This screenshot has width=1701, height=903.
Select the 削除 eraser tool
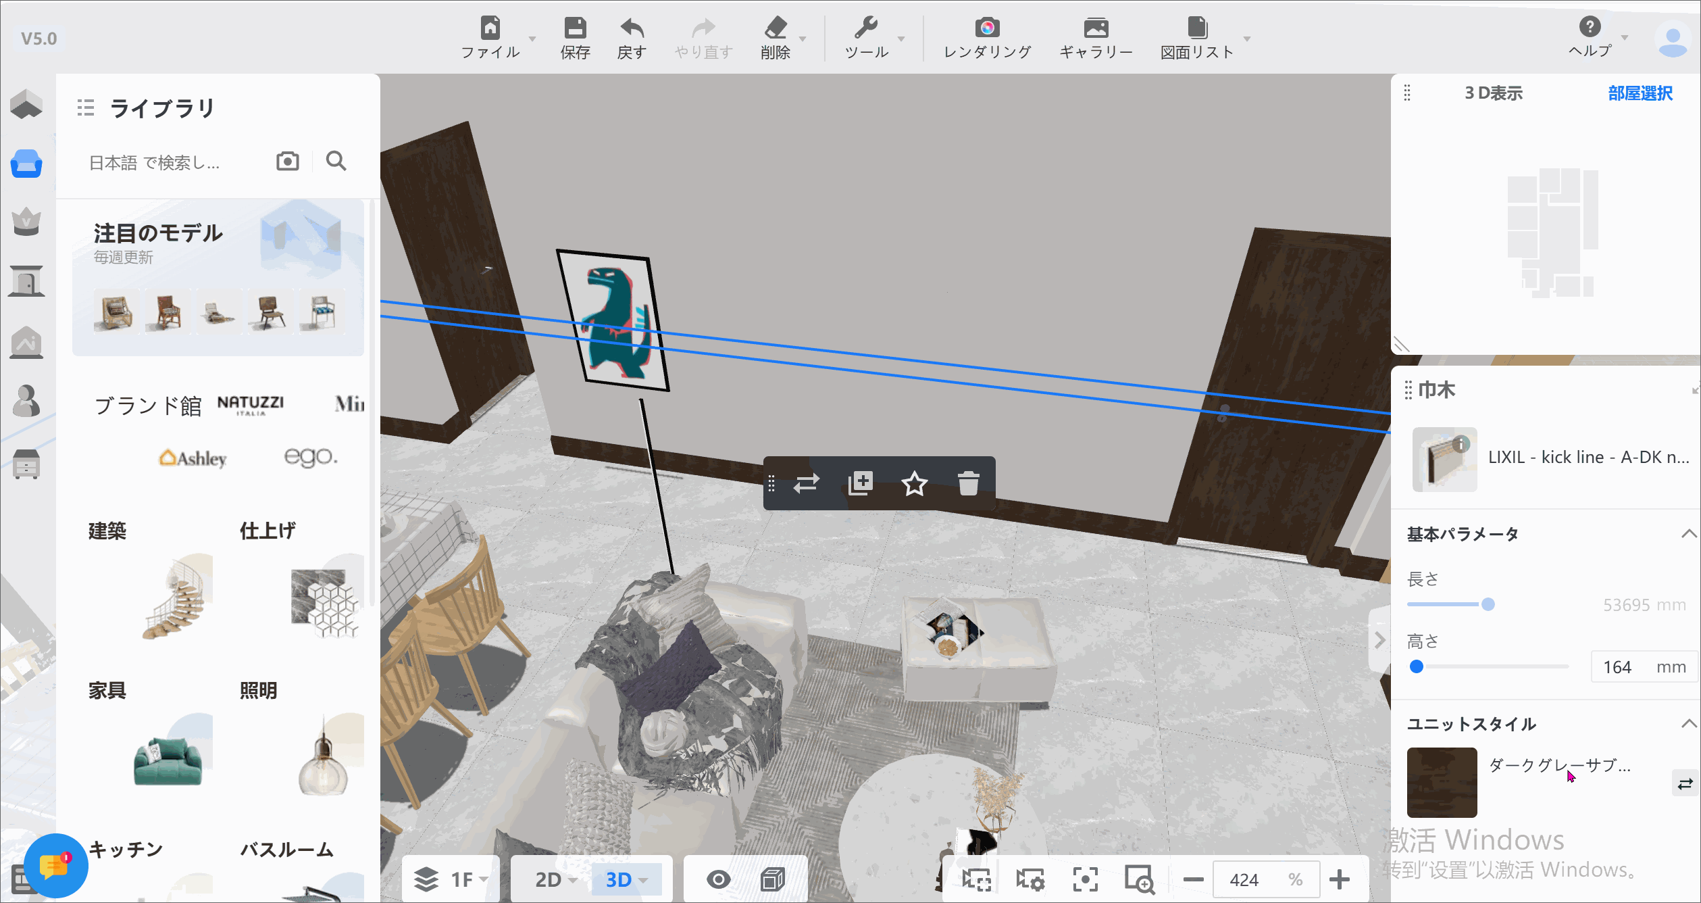(775, 38)
